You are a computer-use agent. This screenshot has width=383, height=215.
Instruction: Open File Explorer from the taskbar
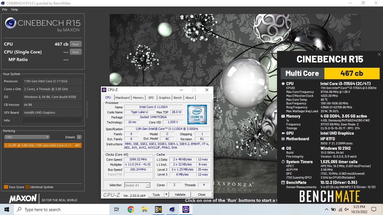(144, 209)
